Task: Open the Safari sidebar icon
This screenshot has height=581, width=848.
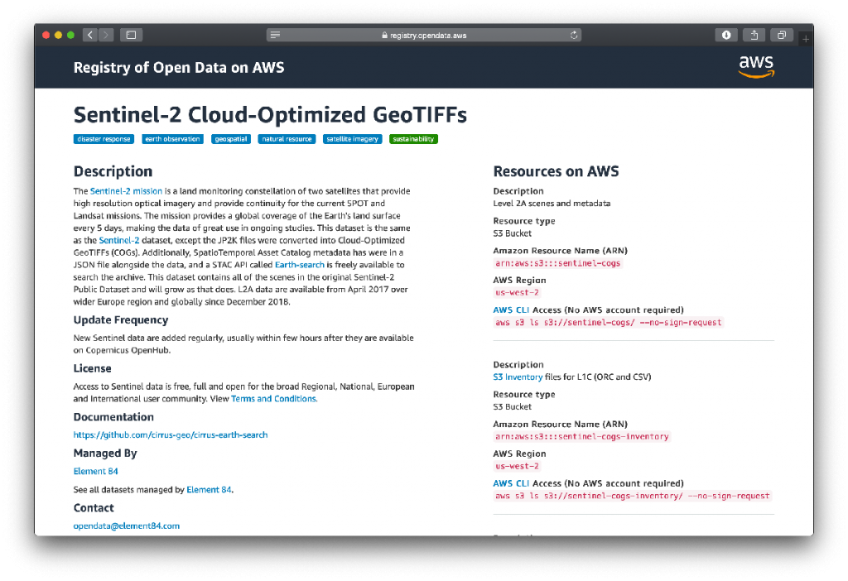Action: pyautogui.click(x=129, y=35)
